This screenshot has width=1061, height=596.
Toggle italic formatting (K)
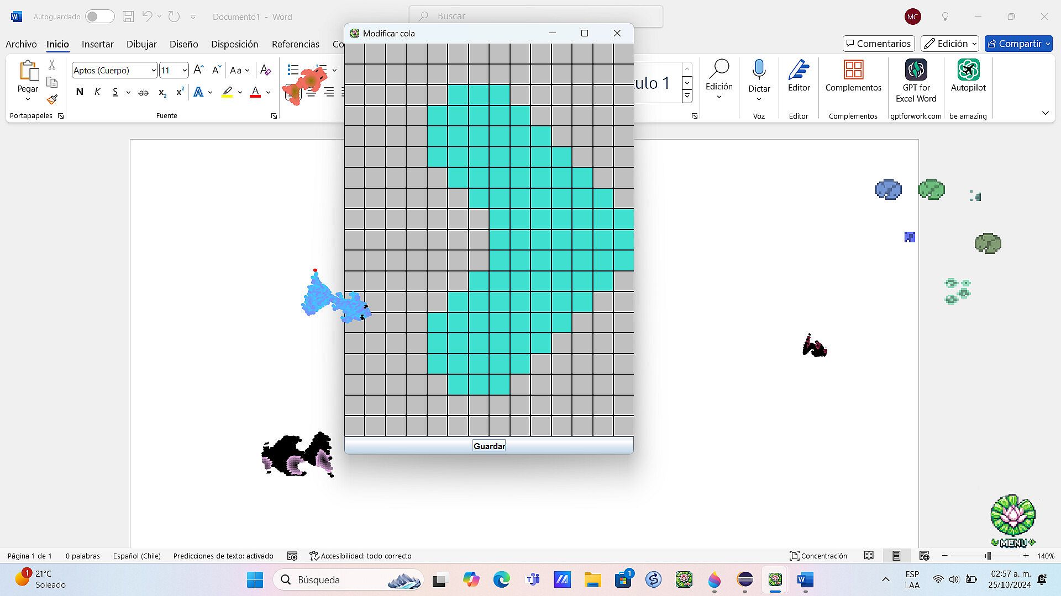97,92
